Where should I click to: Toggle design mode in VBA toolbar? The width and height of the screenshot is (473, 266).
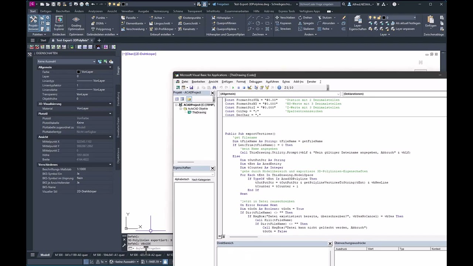(x=249, y=88)
